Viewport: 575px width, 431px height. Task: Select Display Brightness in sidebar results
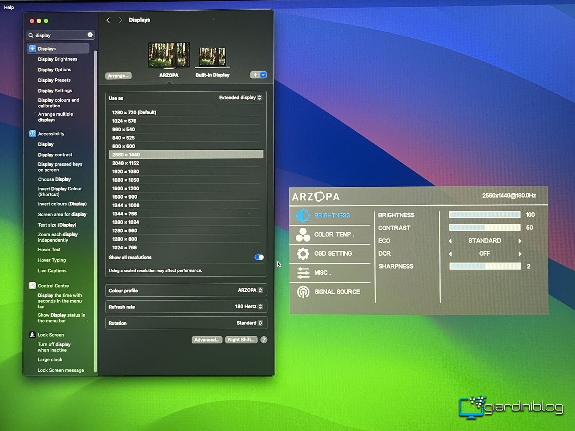click(x=57, y=59)
